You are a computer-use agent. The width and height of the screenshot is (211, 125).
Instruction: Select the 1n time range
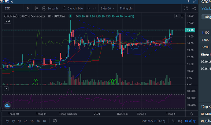point(44,121)
